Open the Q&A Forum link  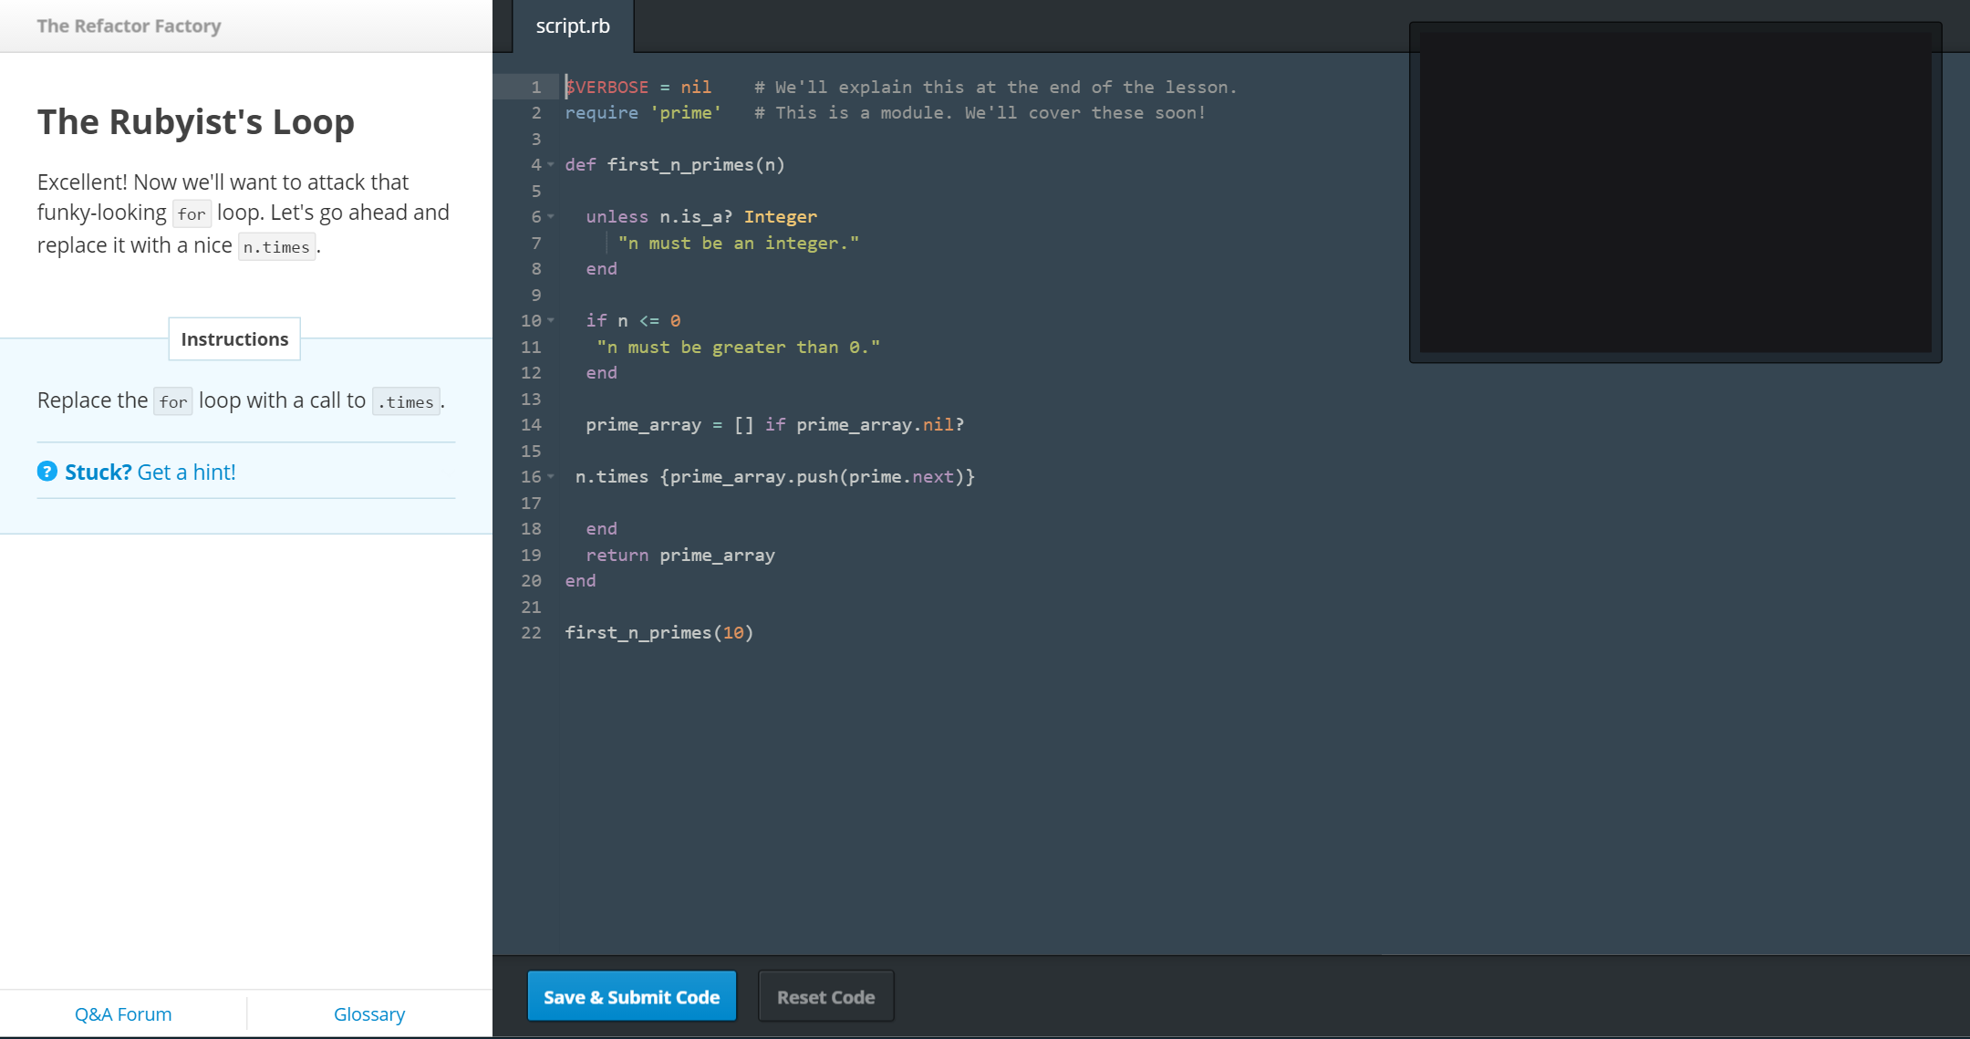coord(123,1014)
